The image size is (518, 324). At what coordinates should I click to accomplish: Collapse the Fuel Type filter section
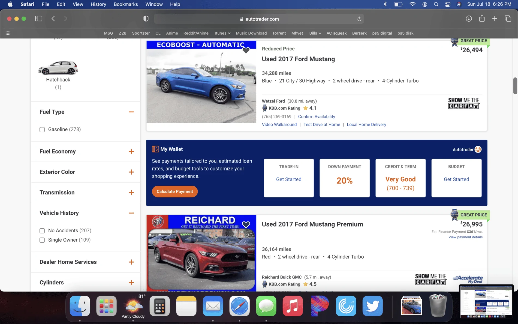pyautogui.click(x=131, y=112)
